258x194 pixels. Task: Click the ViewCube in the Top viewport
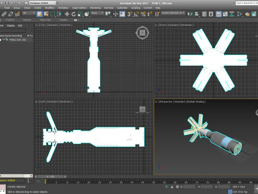coord(142,33)
